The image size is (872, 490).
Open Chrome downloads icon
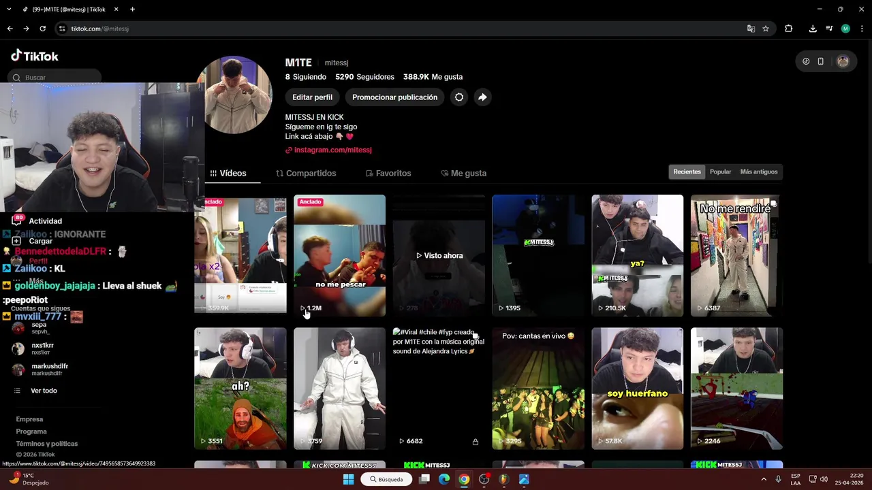point(813,29)
